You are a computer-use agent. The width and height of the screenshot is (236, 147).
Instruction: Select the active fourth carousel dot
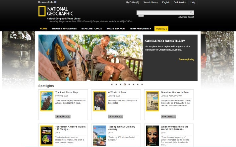pos(125,84)
